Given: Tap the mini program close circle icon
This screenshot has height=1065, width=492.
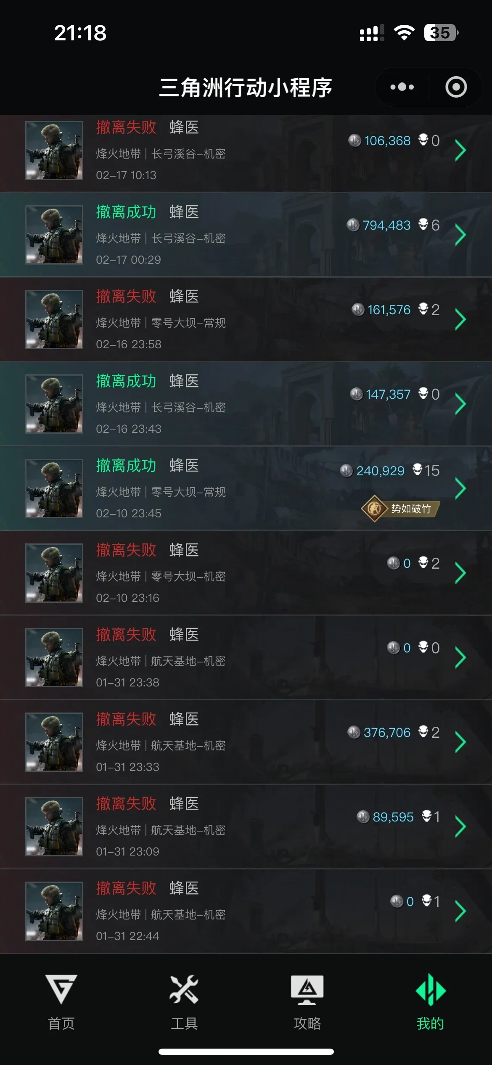Looking at the screenshot, I should click(456, 87).
